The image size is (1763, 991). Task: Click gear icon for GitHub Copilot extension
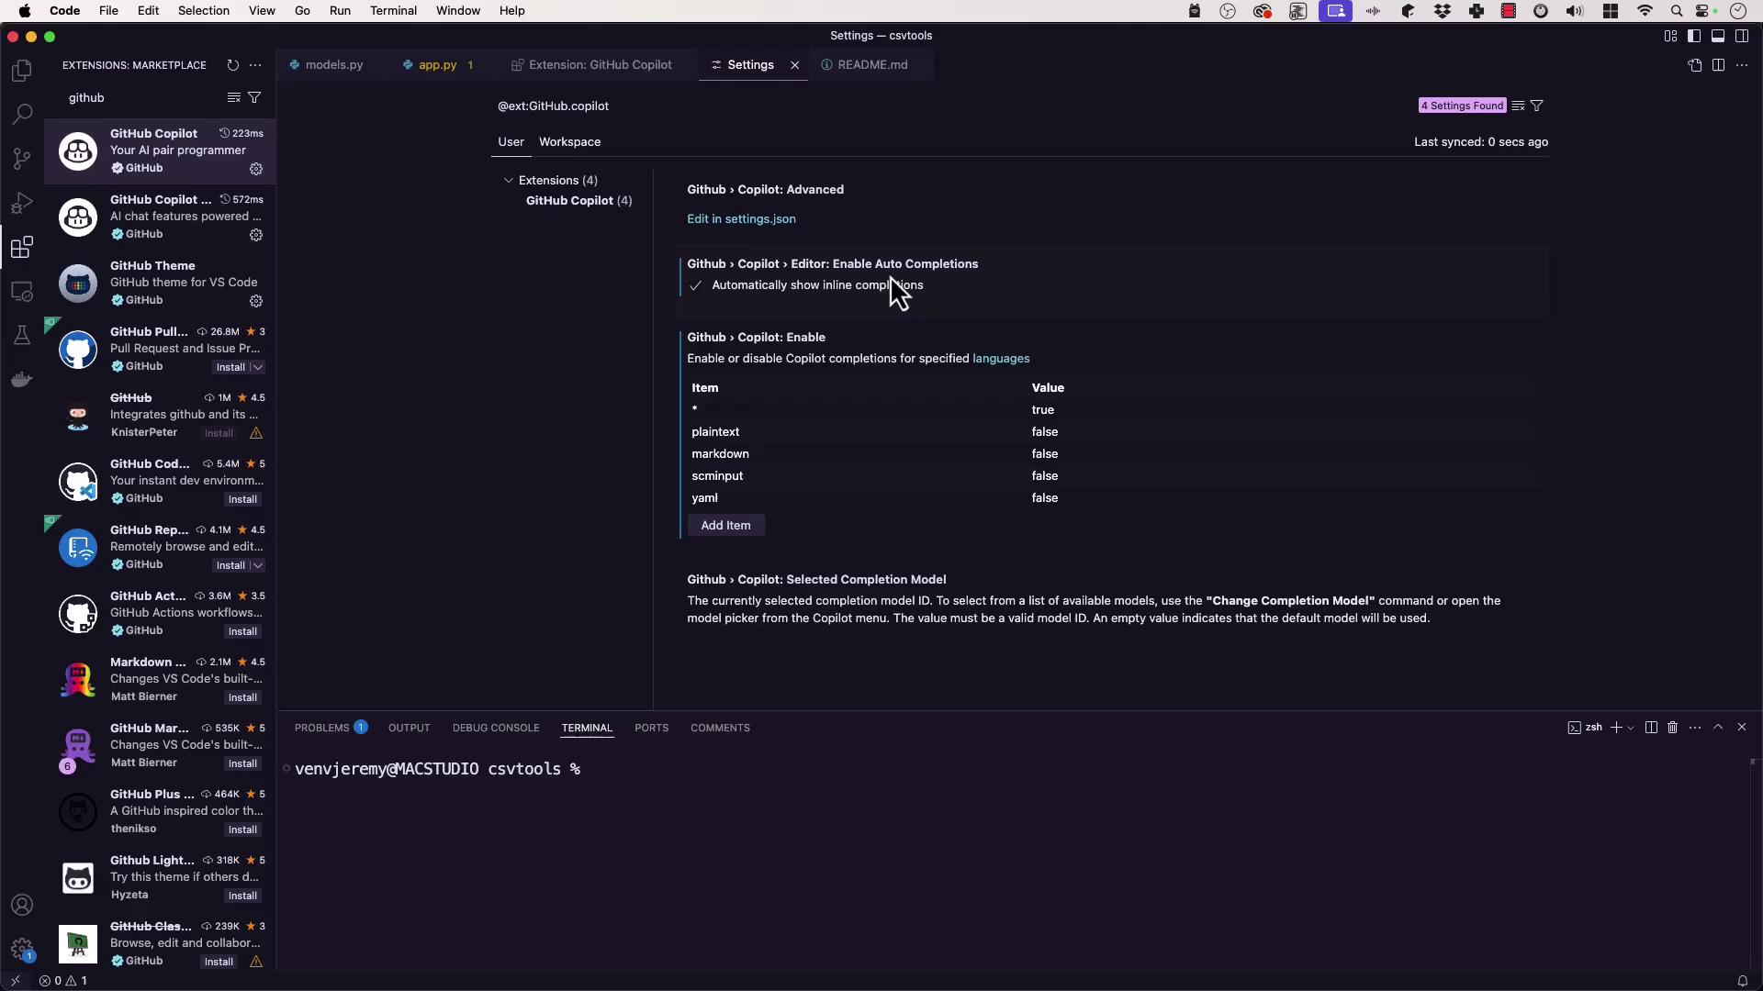tap(256, 169)
